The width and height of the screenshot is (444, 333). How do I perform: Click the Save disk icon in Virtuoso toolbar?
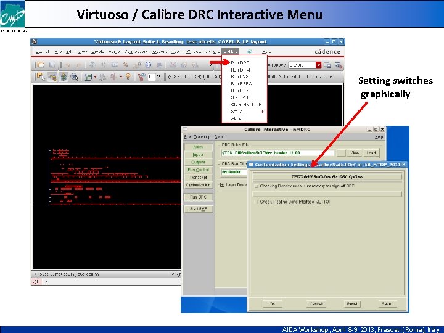pos(52,65)
